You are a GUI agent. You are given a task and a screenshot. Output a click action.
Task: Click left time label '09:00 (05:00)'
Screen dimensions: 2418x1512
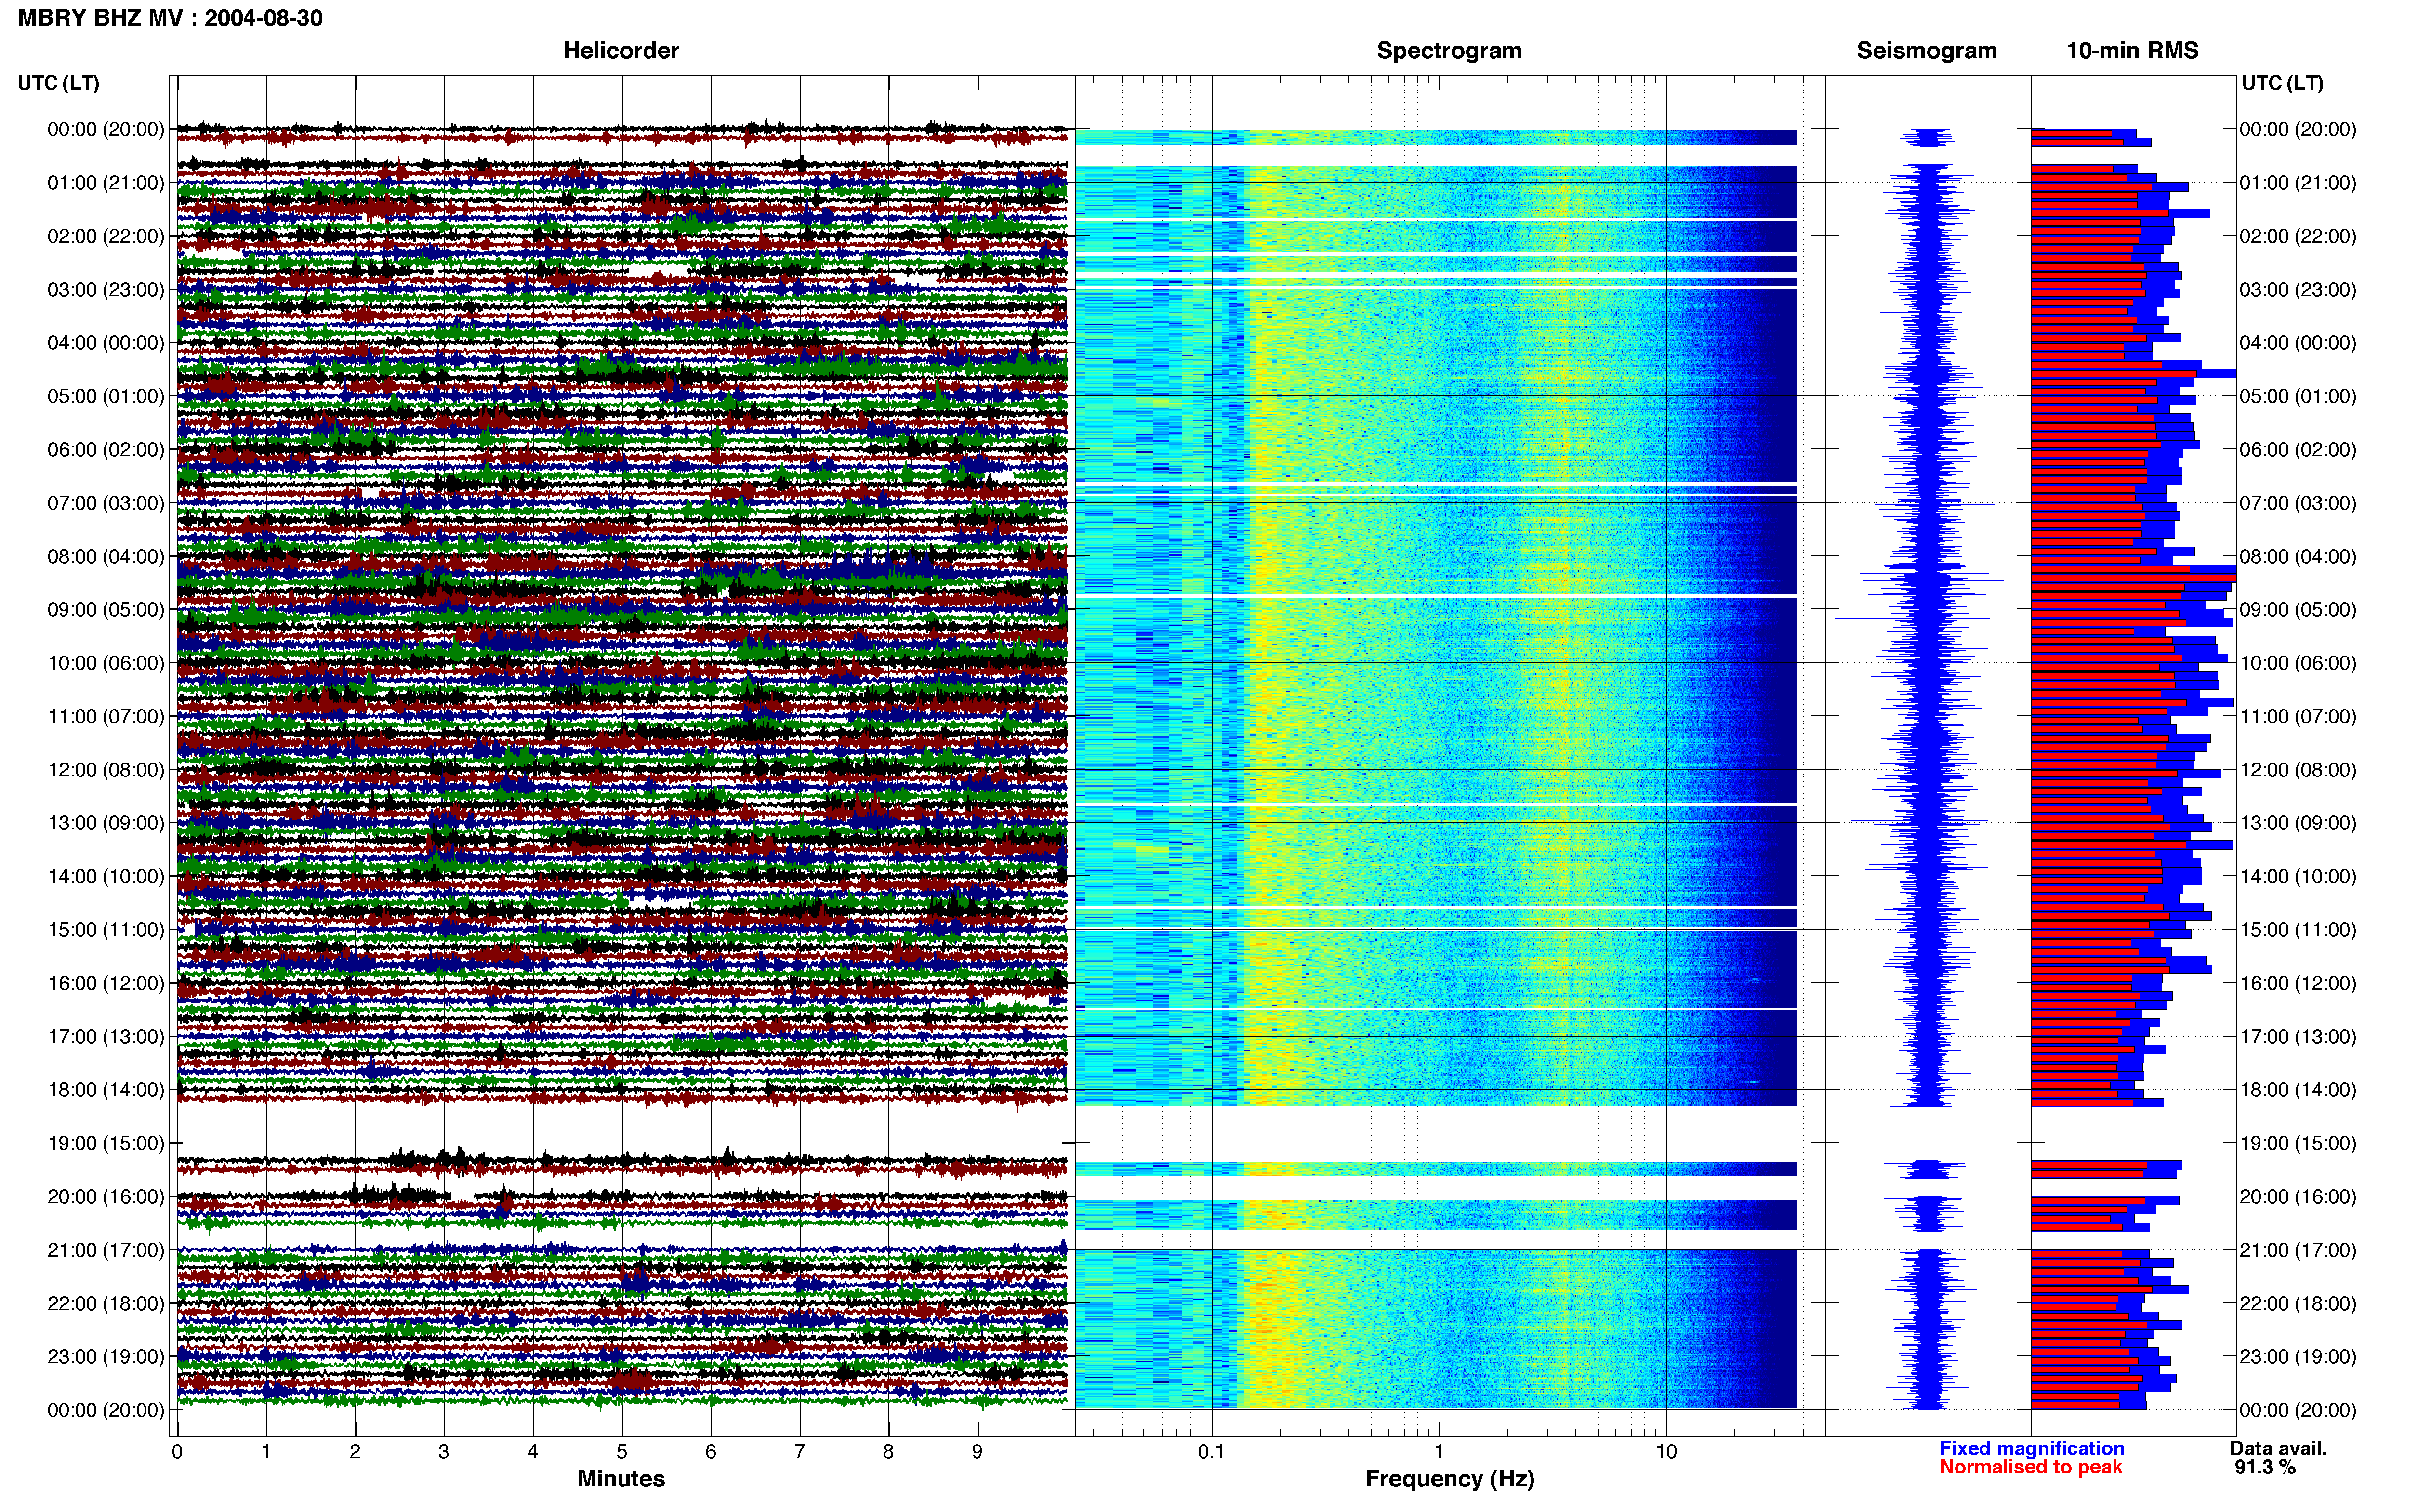[x=106, y=610]
